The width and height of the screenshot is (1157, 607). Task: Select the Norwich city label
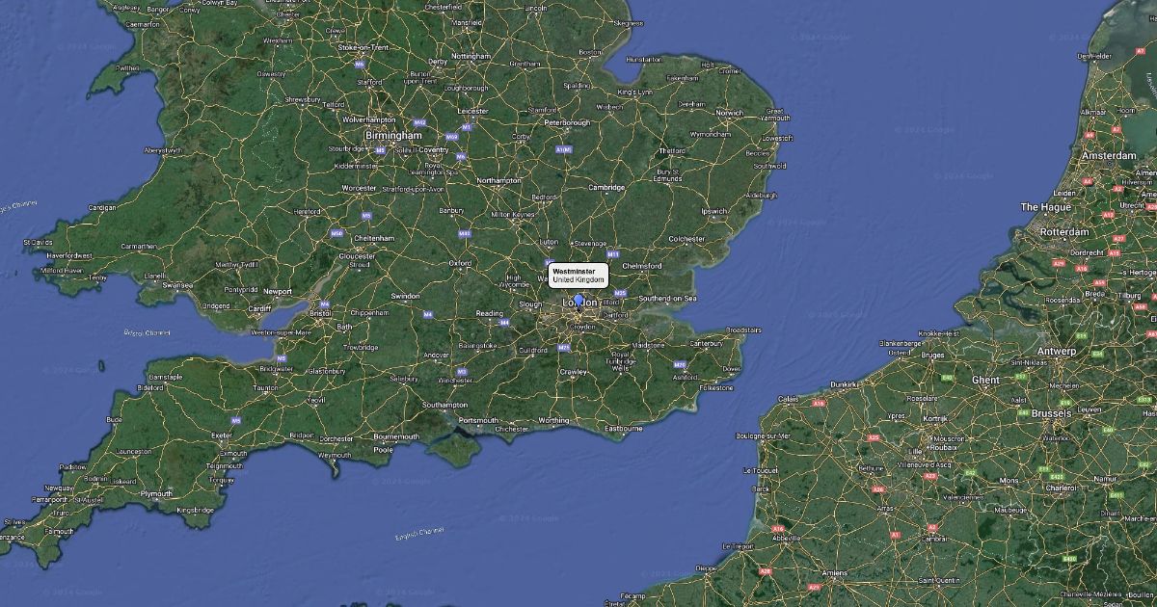tap(730, 113)
